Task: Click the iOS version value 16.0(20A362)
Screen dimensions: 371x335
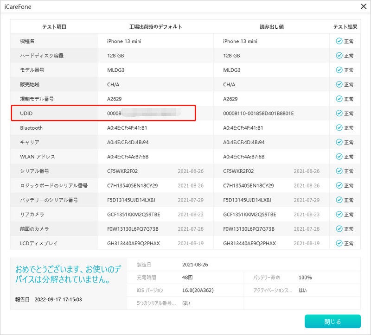Action: (x=198, y=290)
